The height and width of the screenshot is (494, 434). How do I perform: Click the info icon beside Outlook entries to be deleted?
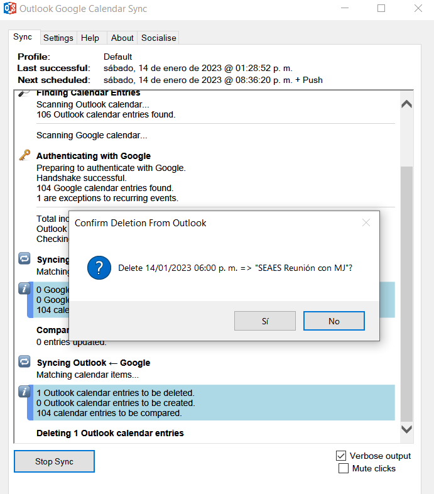[x=24, y=392]
